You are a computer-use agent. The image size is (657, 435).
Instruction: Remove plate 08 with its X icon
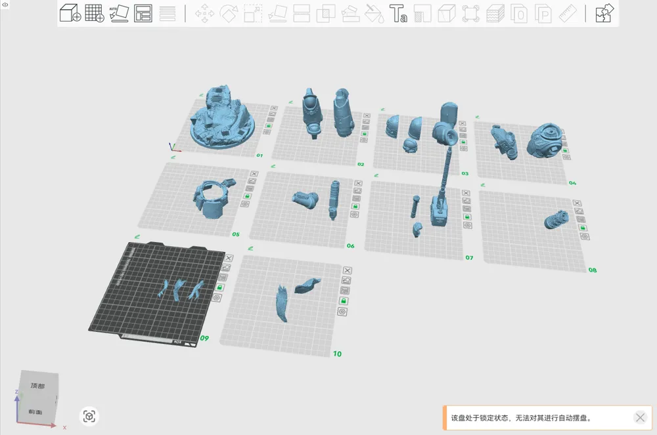pos(577,203)
